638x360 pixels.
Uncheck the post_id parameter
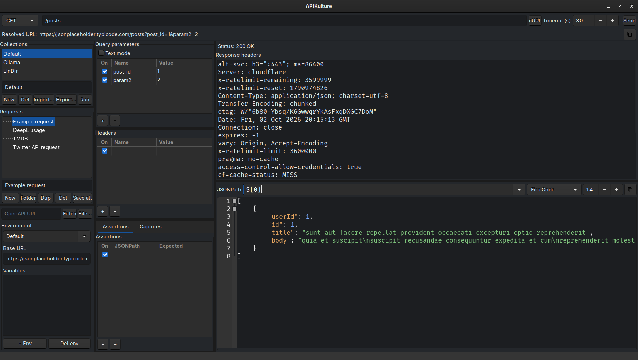pos(105,71)
